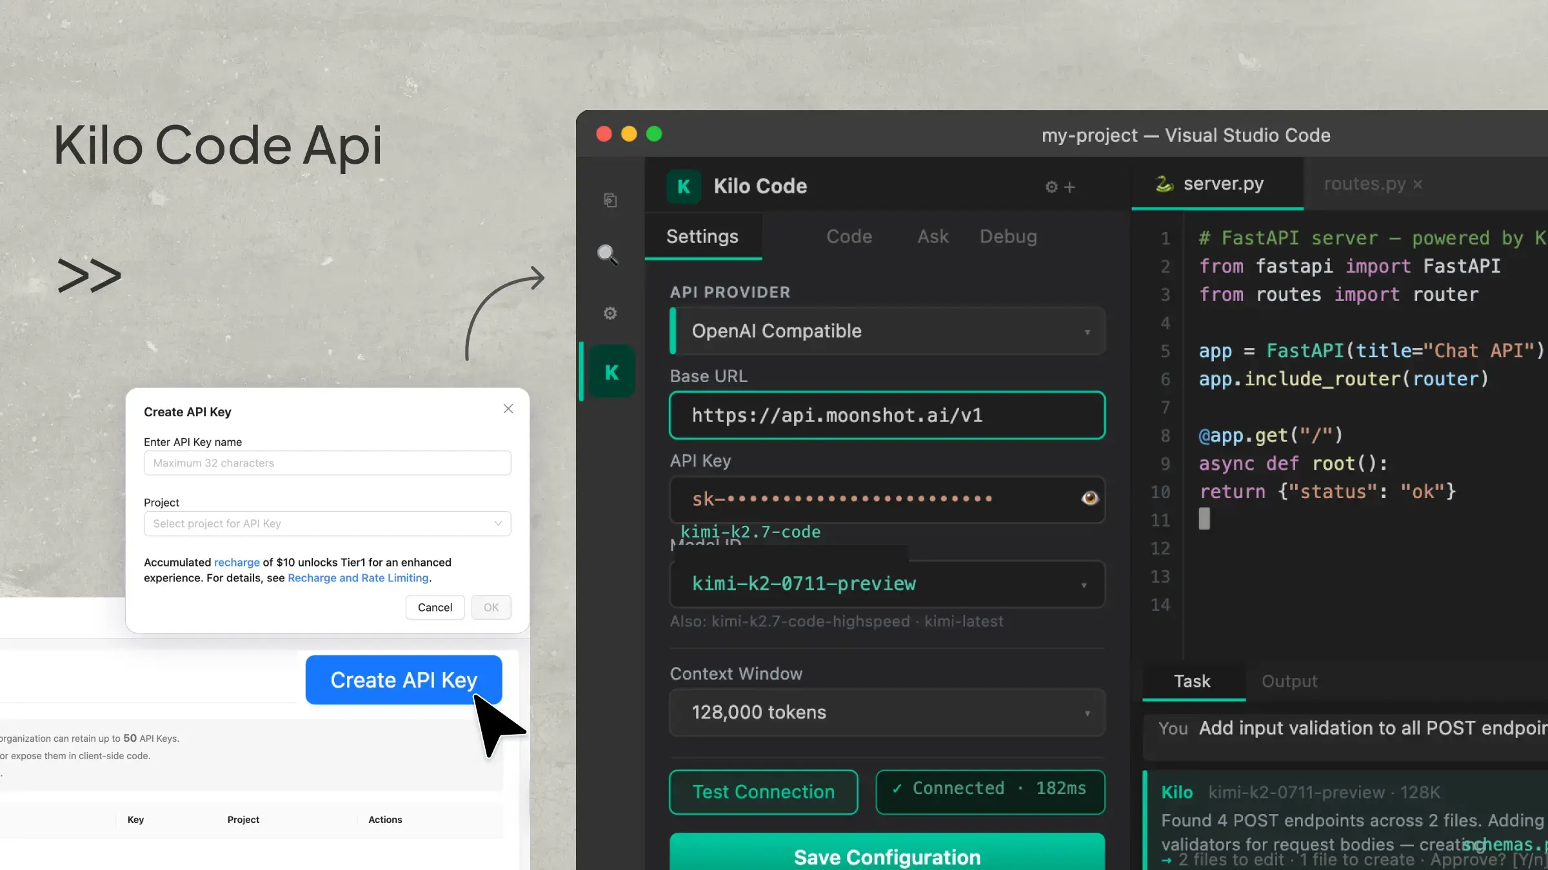Click the Actions column header

(385, 820)
